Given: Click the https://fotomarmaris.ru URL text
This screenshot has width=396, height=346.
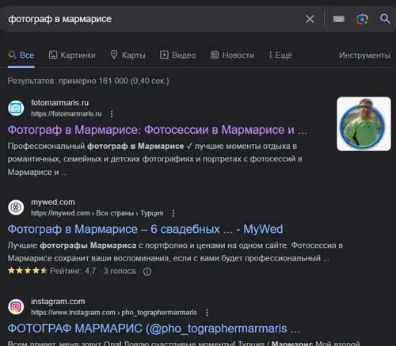Looking at the screenshot, I should 67,114.
